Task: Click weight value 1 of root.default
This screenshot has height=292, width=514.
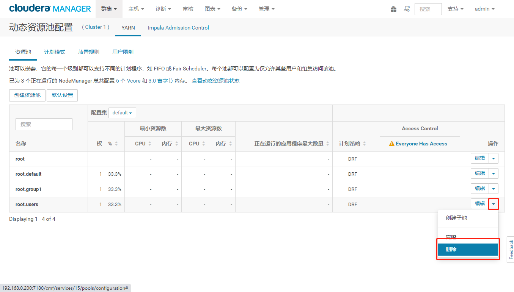Action: (x=101, y=174)
